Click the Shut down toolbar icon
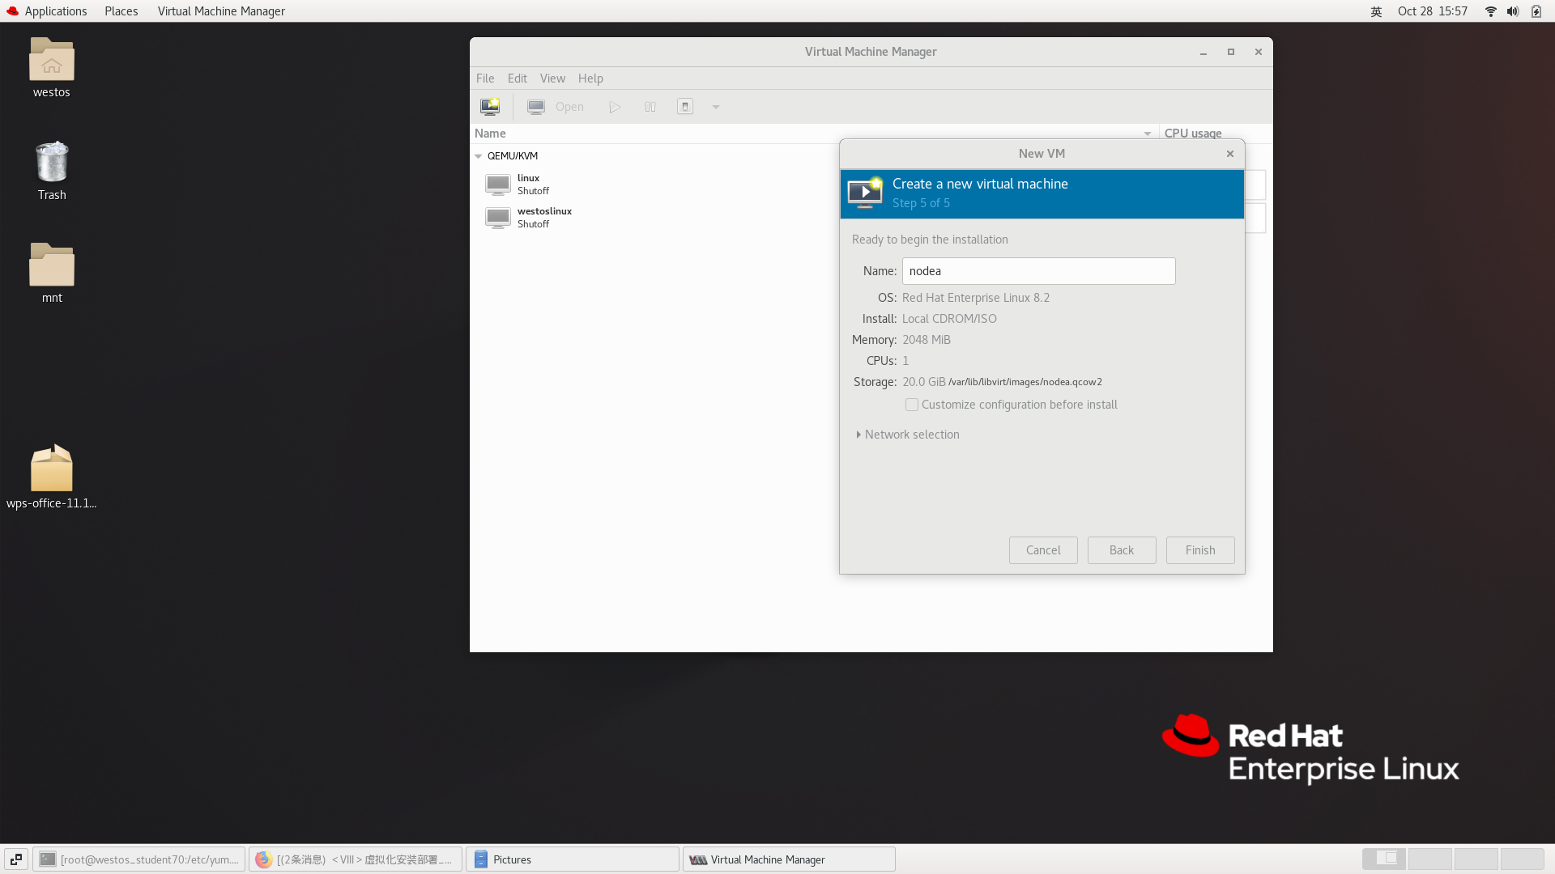This screenshot has width=1555, height=874. (685, 107)
